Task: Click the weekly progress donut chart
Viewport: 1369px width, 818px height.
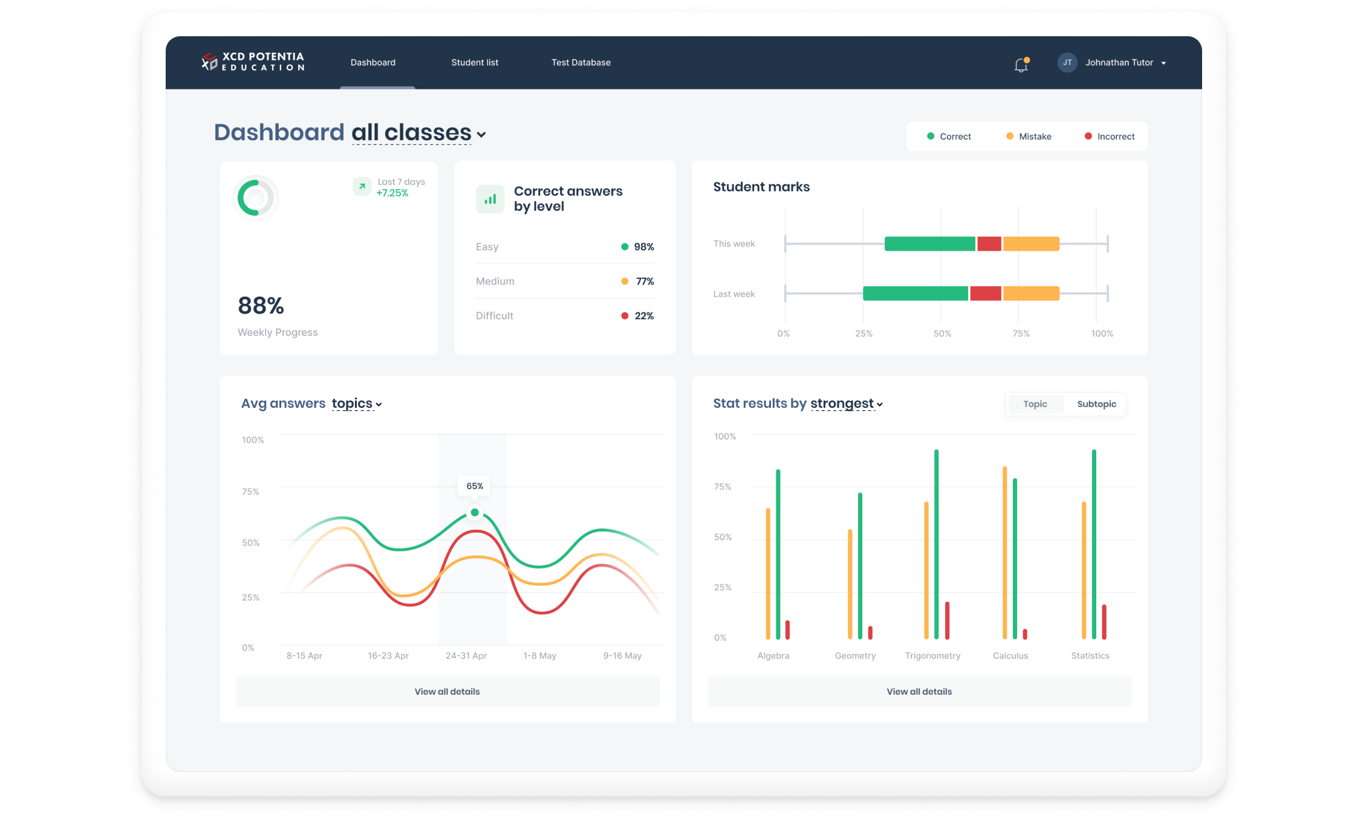Action: 255,197
